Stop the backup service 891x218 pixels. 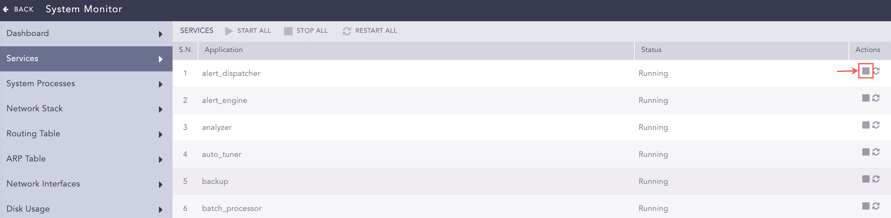(x=865, y=179)
